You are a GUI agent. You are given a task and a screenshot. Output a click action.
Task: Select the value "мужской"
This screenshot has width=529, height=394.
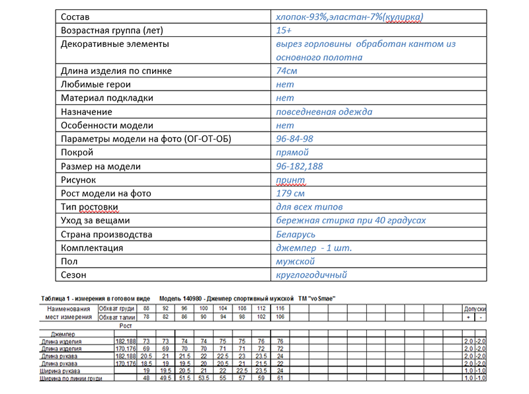[x=295, y=261]
